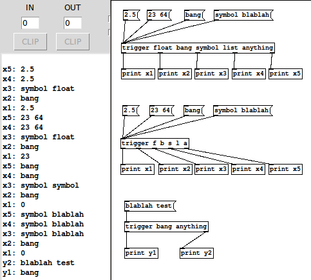Click the 2.5 message feeding 'trigger float bang symbol list anything'
The height and width of the screenshot is (280, 311).
click(x=131, y=15)
